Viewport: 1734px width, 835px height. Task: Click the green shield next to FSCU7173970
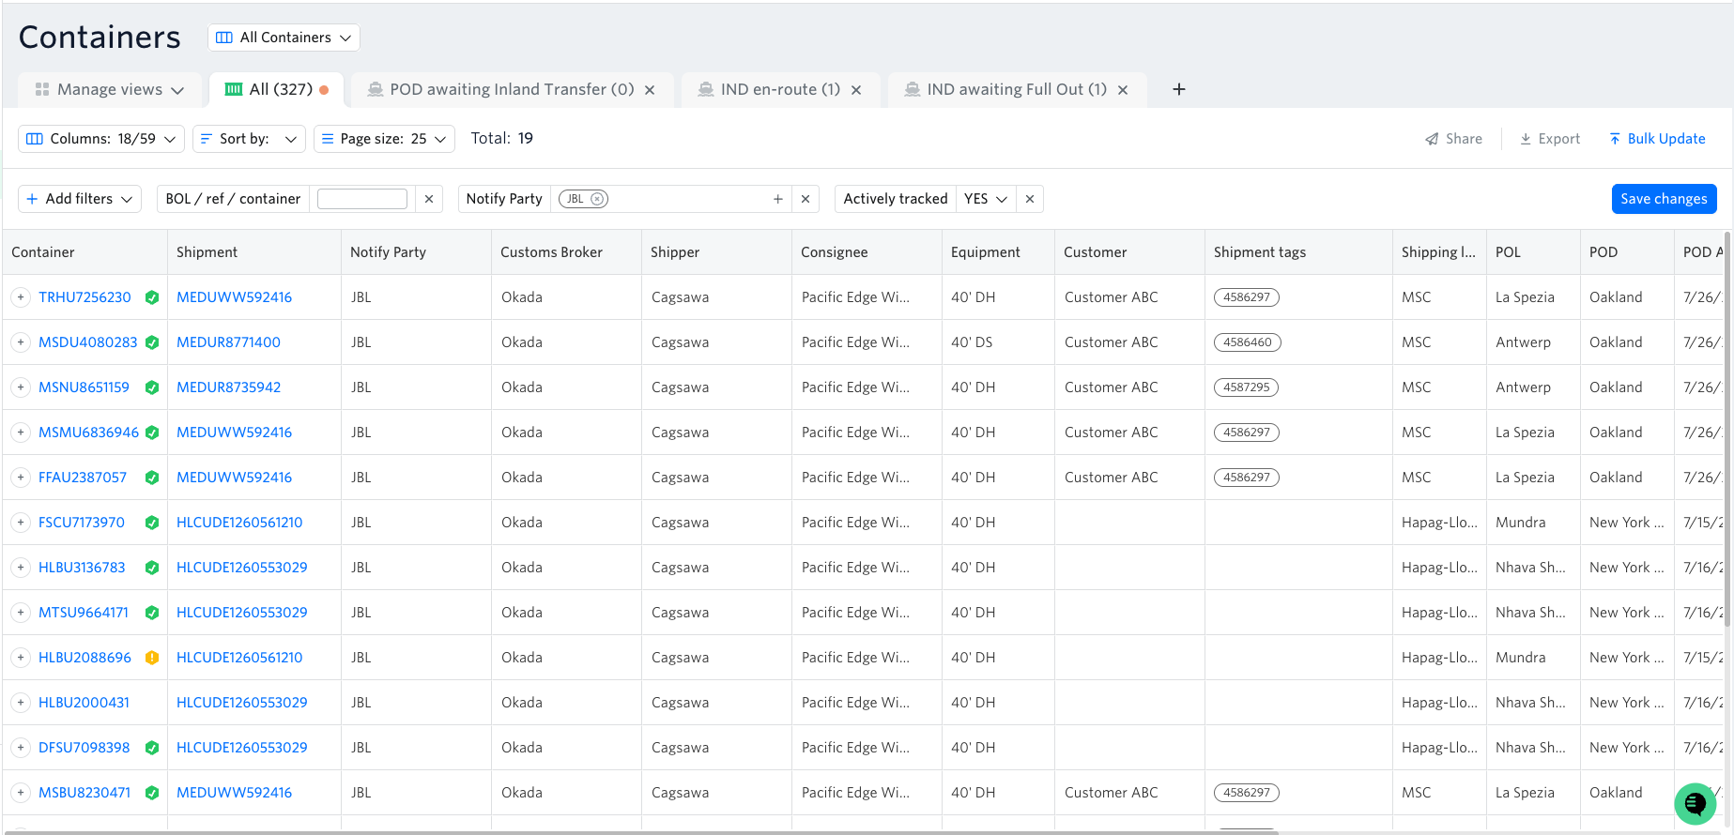tap(152, 523)
